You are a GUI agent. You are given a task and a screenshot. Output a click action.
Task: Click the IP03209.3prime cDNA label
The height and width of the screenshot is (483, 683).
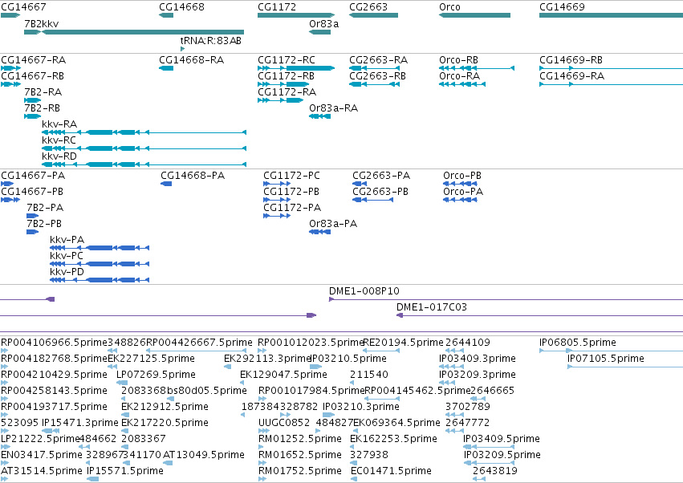pos(478,375)
